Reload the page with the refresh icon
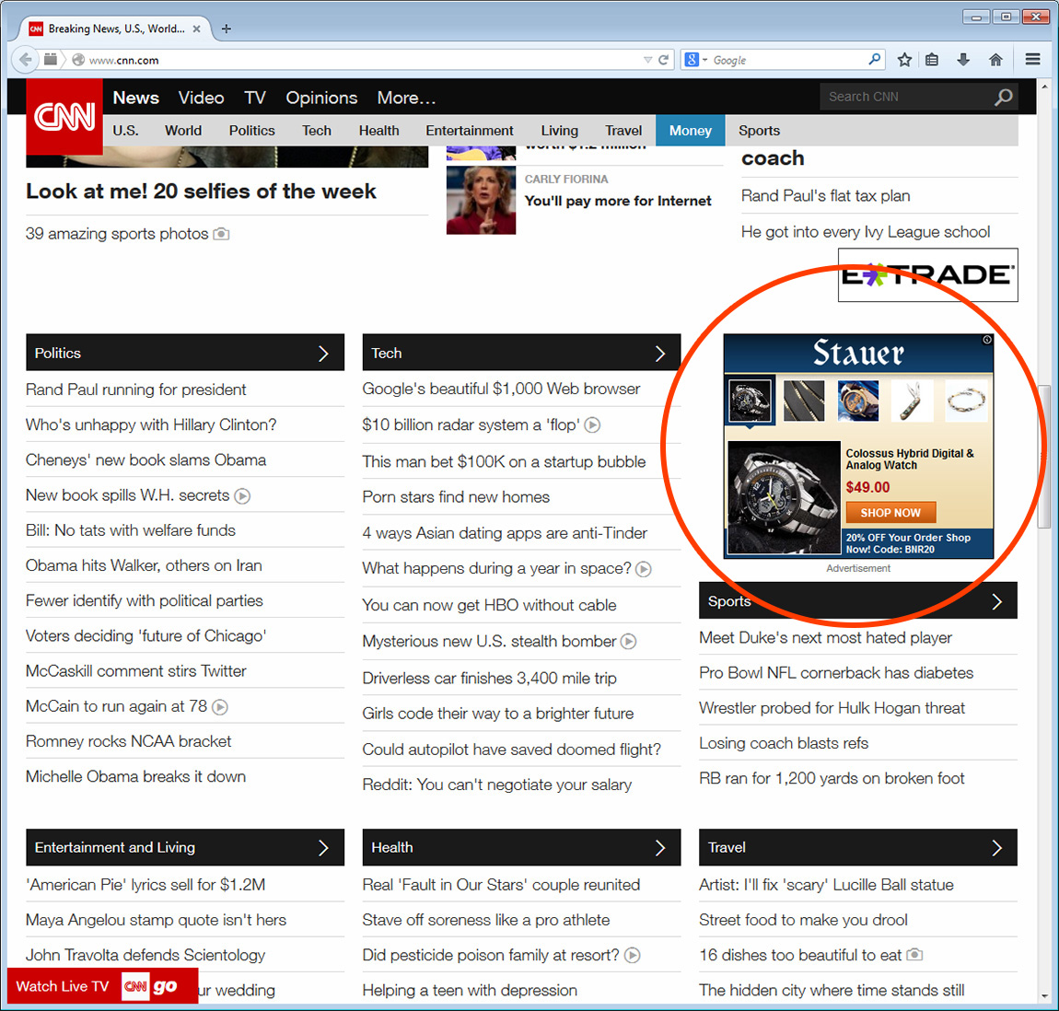1059x1011 pixels. coord(663,60)
